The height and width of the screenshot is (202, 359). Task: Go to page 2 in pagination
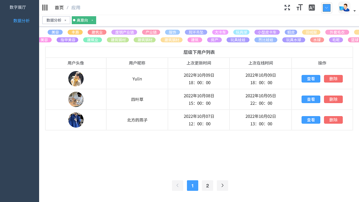207,185
